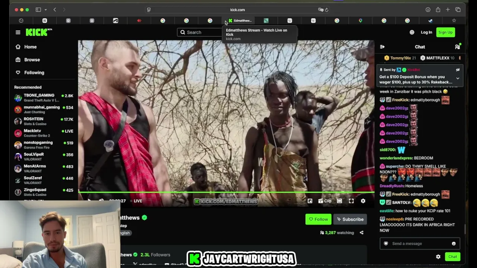Go back in Safari
The width and height of the screenshot is (477, 268).
click(x=55, y=10)
